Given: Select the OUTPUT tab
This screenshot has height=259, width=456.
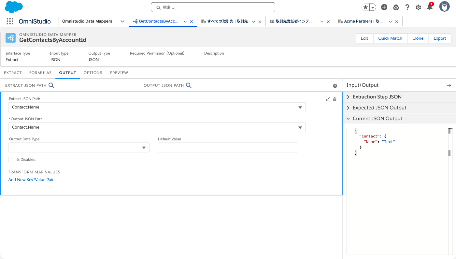Looking at the screenshot, I should coord(67,73).
